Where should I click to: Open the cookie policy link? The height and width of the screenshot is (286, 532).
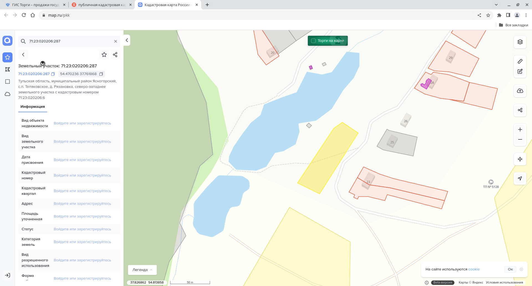474,269
